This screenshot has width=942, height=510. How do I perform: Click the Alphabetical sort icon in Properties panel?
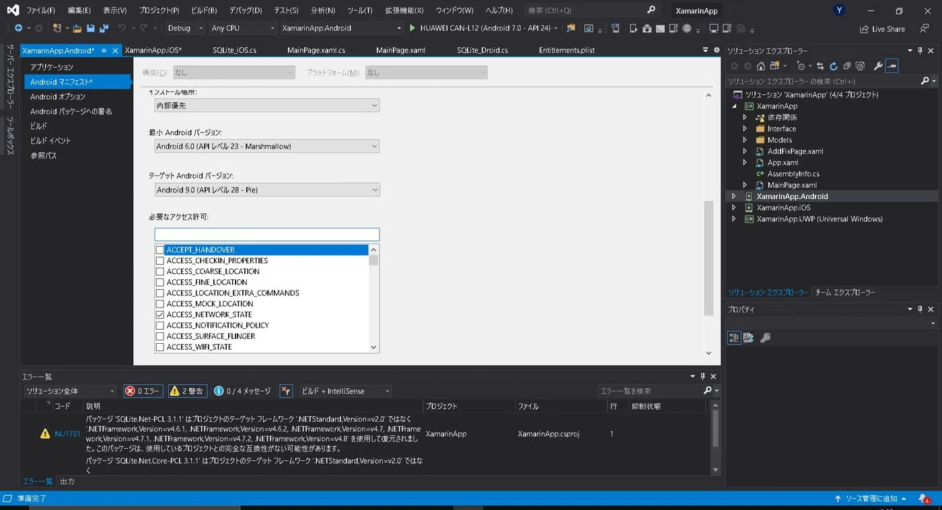click(x=748, y=338)
